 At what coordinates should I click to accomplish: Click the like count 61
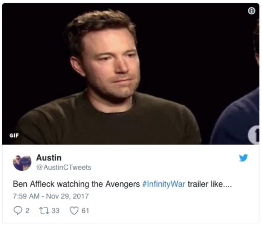tap(85, 211)
